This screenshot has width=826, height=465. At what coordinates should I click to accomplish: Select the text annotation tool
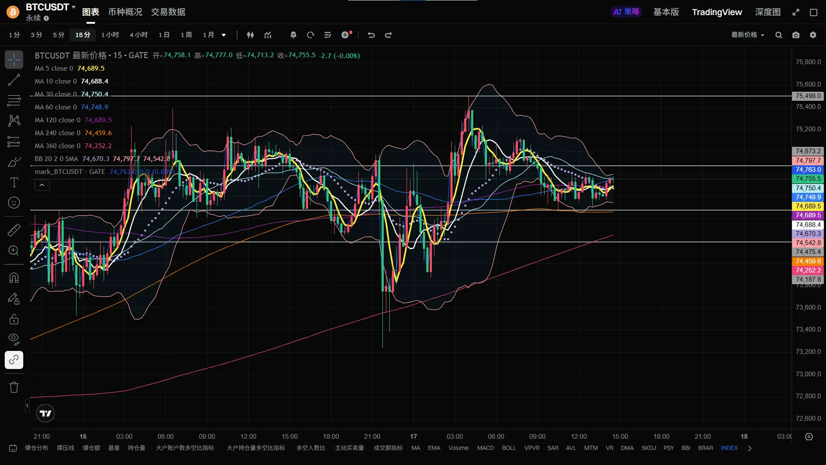(14, 183)
